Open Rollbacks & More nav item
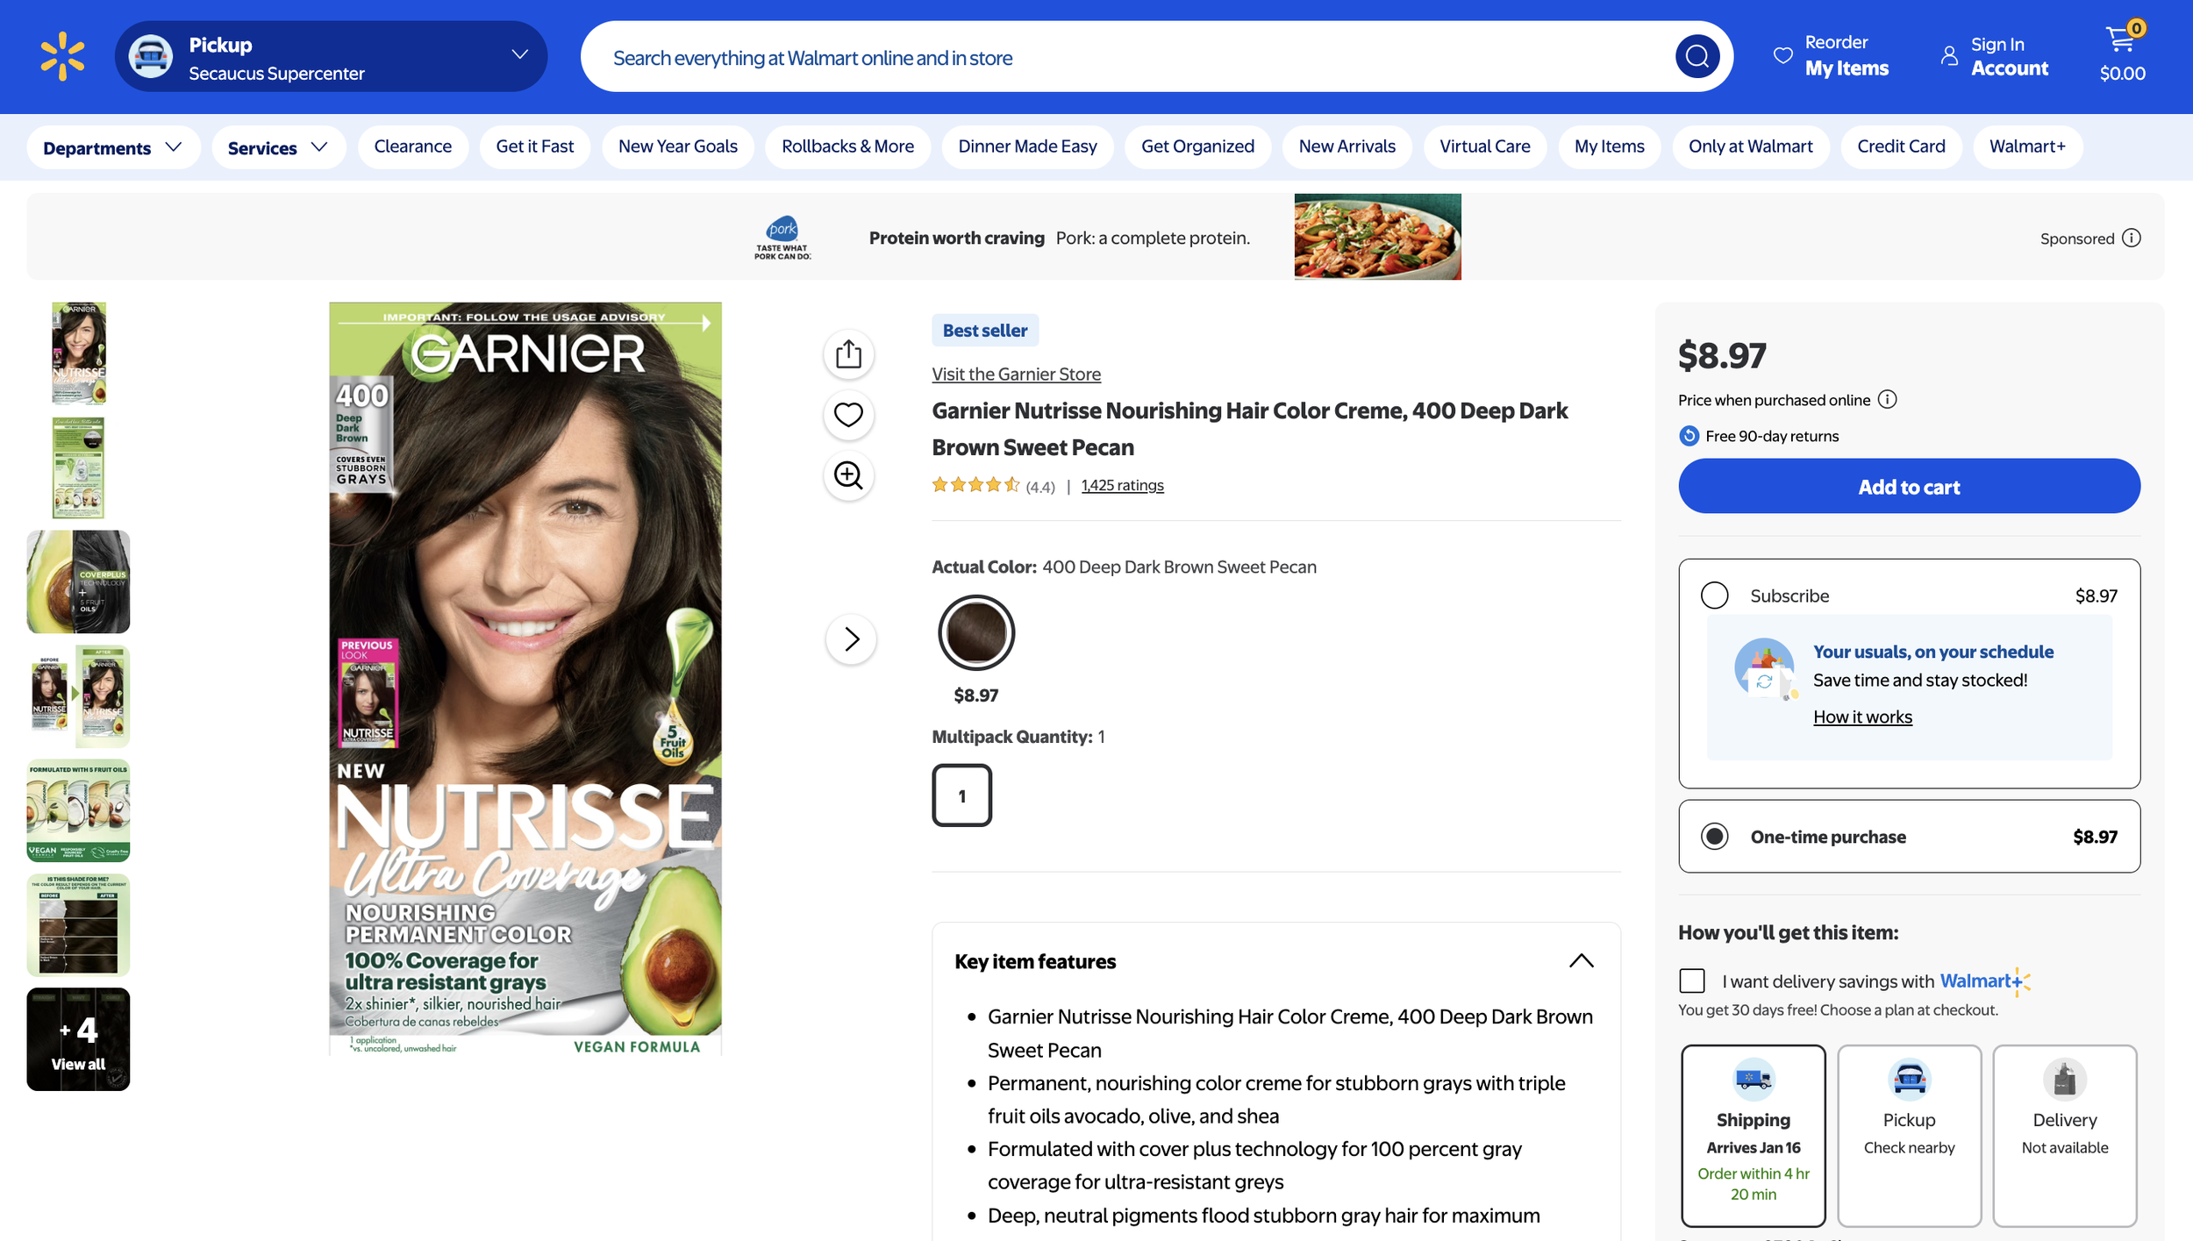The height and width of the screenshot is (1241, 2193). click(847, 146)
